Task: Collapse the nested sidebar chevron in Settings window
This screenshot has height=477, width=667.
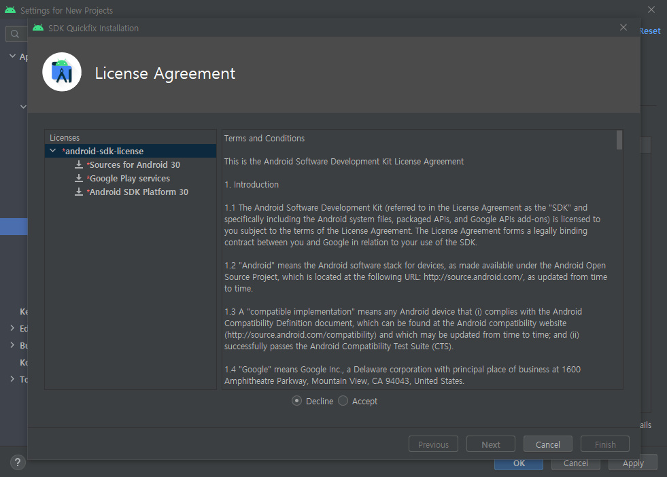Action: pyautogui.click(x=23, y=107)
